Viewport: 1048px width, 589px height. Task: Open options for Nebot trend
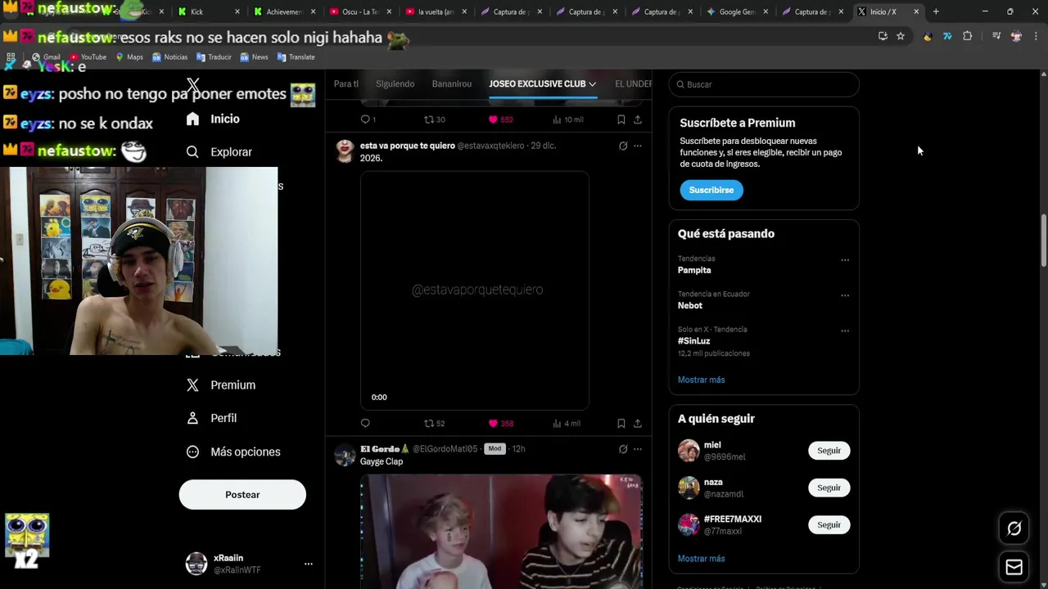point(845,295)
